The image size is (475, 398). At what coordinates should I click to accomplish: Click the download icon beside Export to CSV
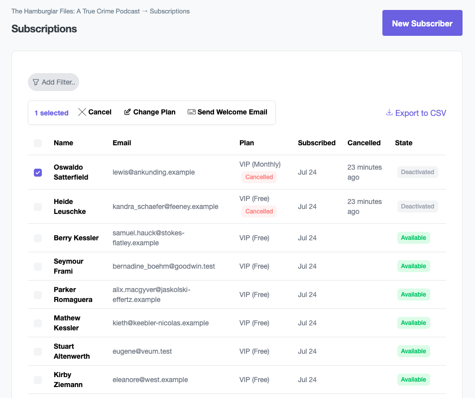[x=389, y=112]
